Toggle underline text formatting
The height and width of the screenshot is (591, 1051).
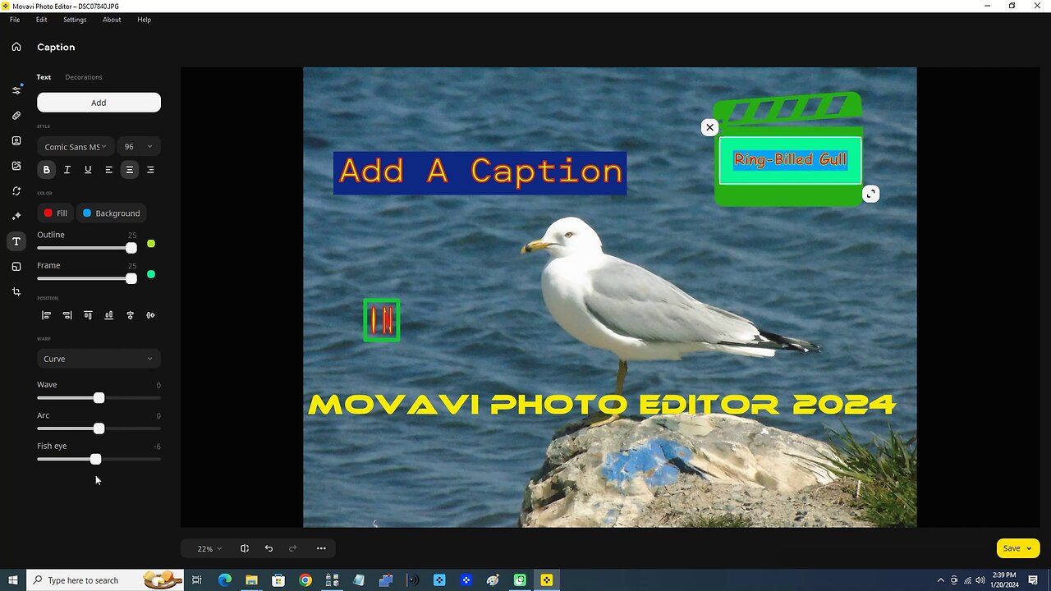coord(88,170)
